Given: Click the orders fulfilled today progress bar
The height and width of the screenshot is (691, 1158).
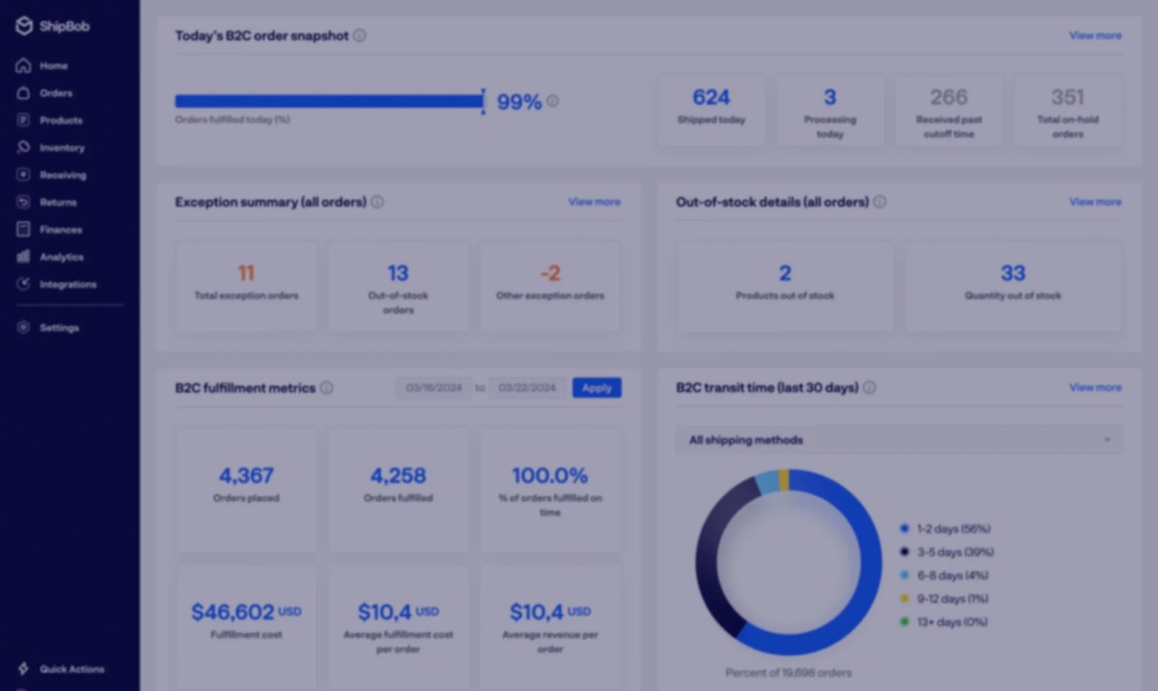Looking at the screenshot, I should [x=329, y=101].
